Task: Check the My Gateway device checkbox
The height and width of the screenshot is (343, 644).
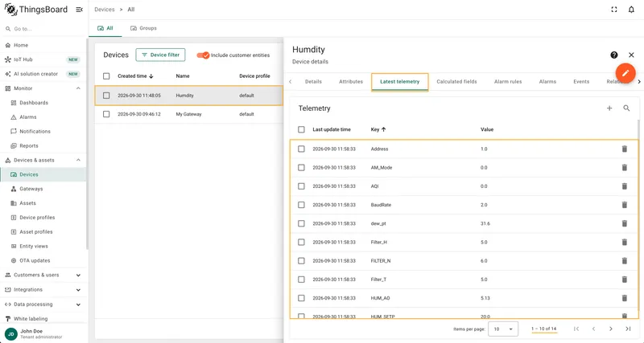Action: tap(106, 114)
